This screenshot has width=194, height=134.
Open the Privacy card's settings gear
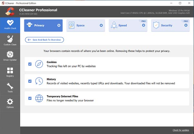[59, 25]
